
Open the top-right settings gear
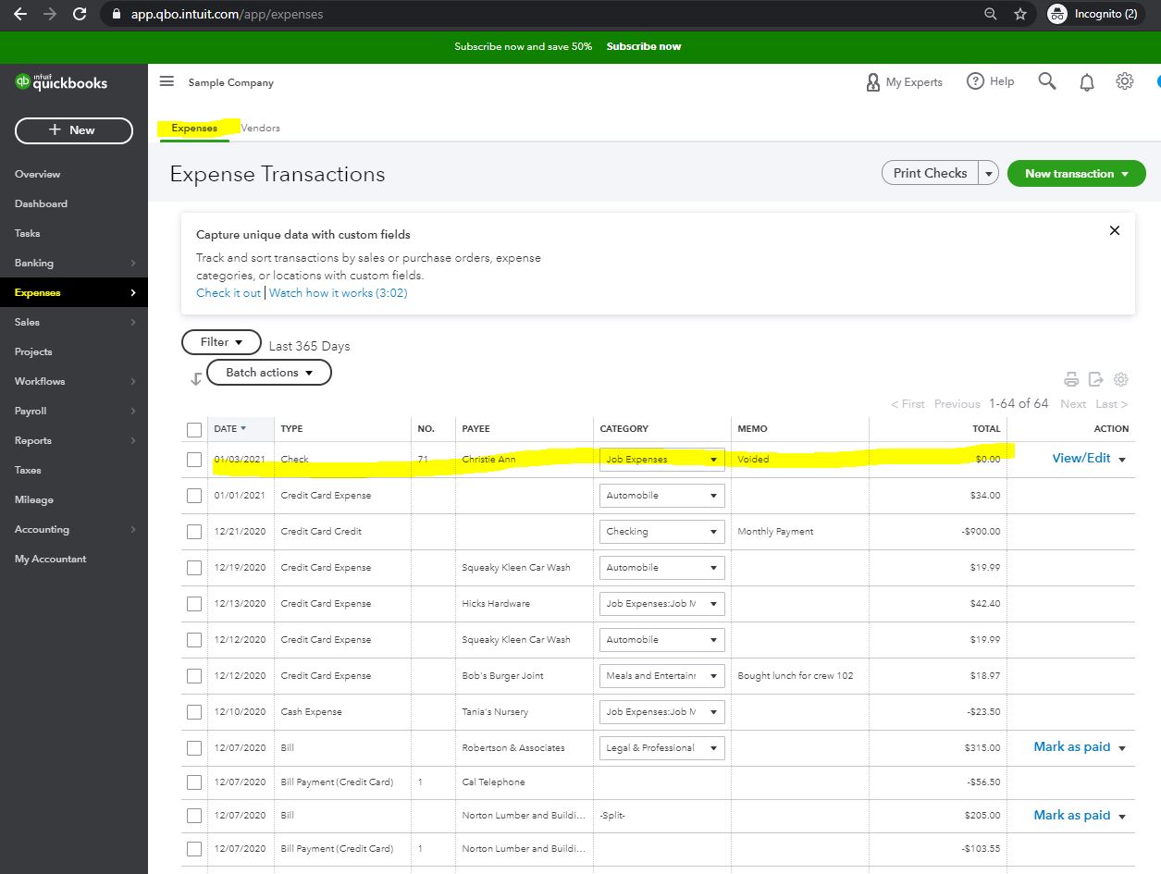click(1124, 81)
